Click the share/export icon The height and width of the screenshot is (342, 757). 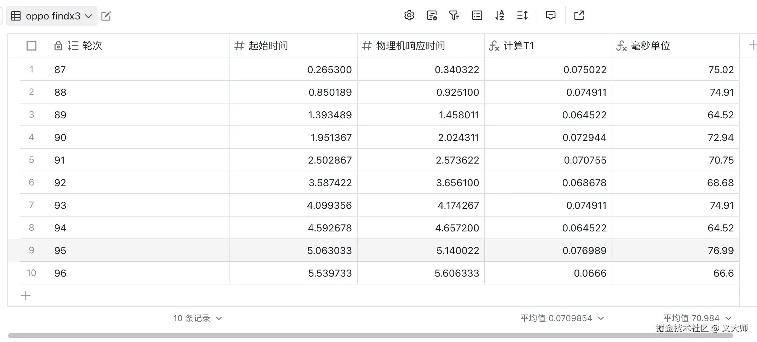coord(579,16)
